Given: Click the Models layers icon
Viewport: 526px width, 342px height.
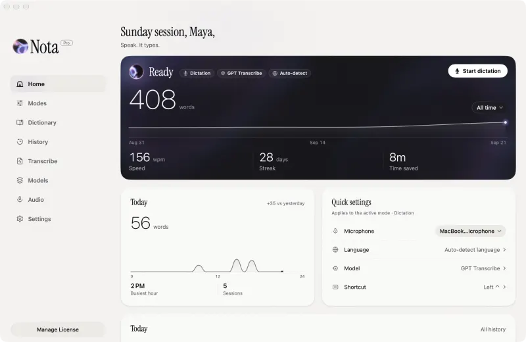Looking at the screenshot, I should 20,180.
